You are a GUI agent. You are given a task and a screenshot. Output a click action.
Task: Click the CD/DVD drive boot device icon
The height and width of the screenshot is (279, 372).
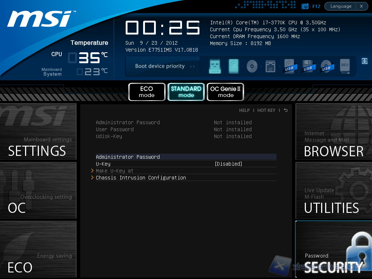pyautogui.click(x=252, y=66)
